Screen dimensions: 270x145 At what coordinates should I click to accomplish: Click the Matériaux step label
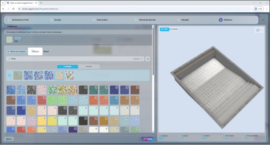point(228,20)
